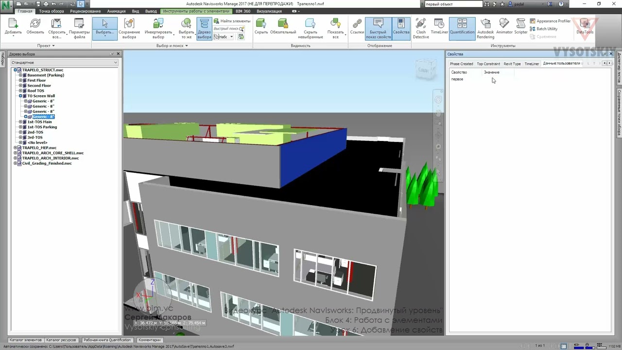The image size is (622, 350).
Task: Expand the First Floor tree node
Action: [20, 80]
